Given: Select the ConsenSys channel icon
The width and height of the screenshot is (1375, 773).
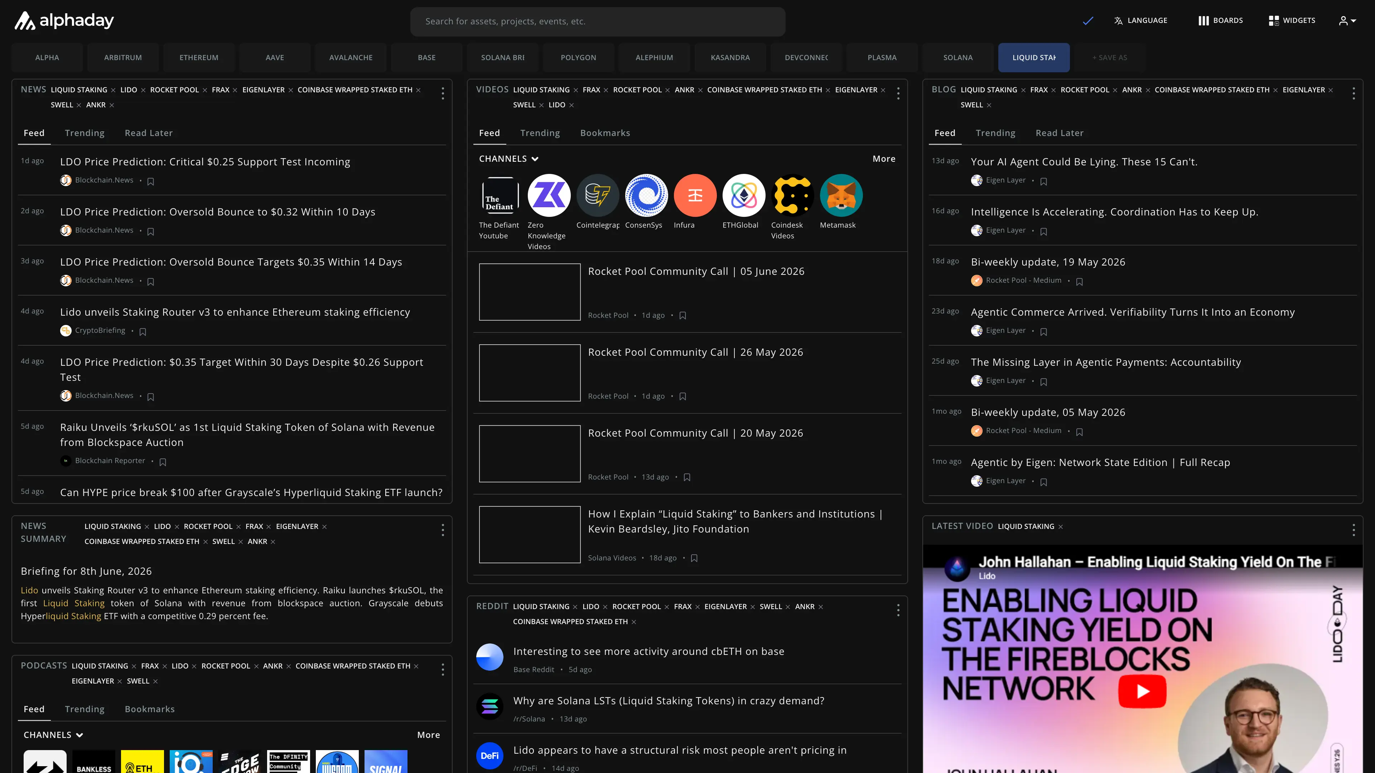Looking at the screenshot, I should tap(646, 195).
